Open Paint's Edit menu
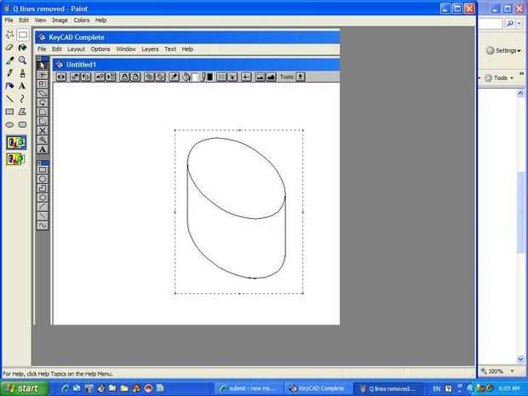 (24, 20)
